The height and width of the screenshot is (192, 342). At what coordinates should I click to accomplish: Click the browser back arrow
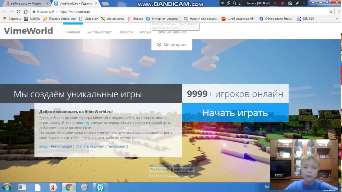click(x=5, y=11)
